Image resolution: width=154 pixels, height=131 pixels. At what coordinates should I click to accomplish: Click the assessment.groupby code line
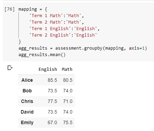[83, 48]
